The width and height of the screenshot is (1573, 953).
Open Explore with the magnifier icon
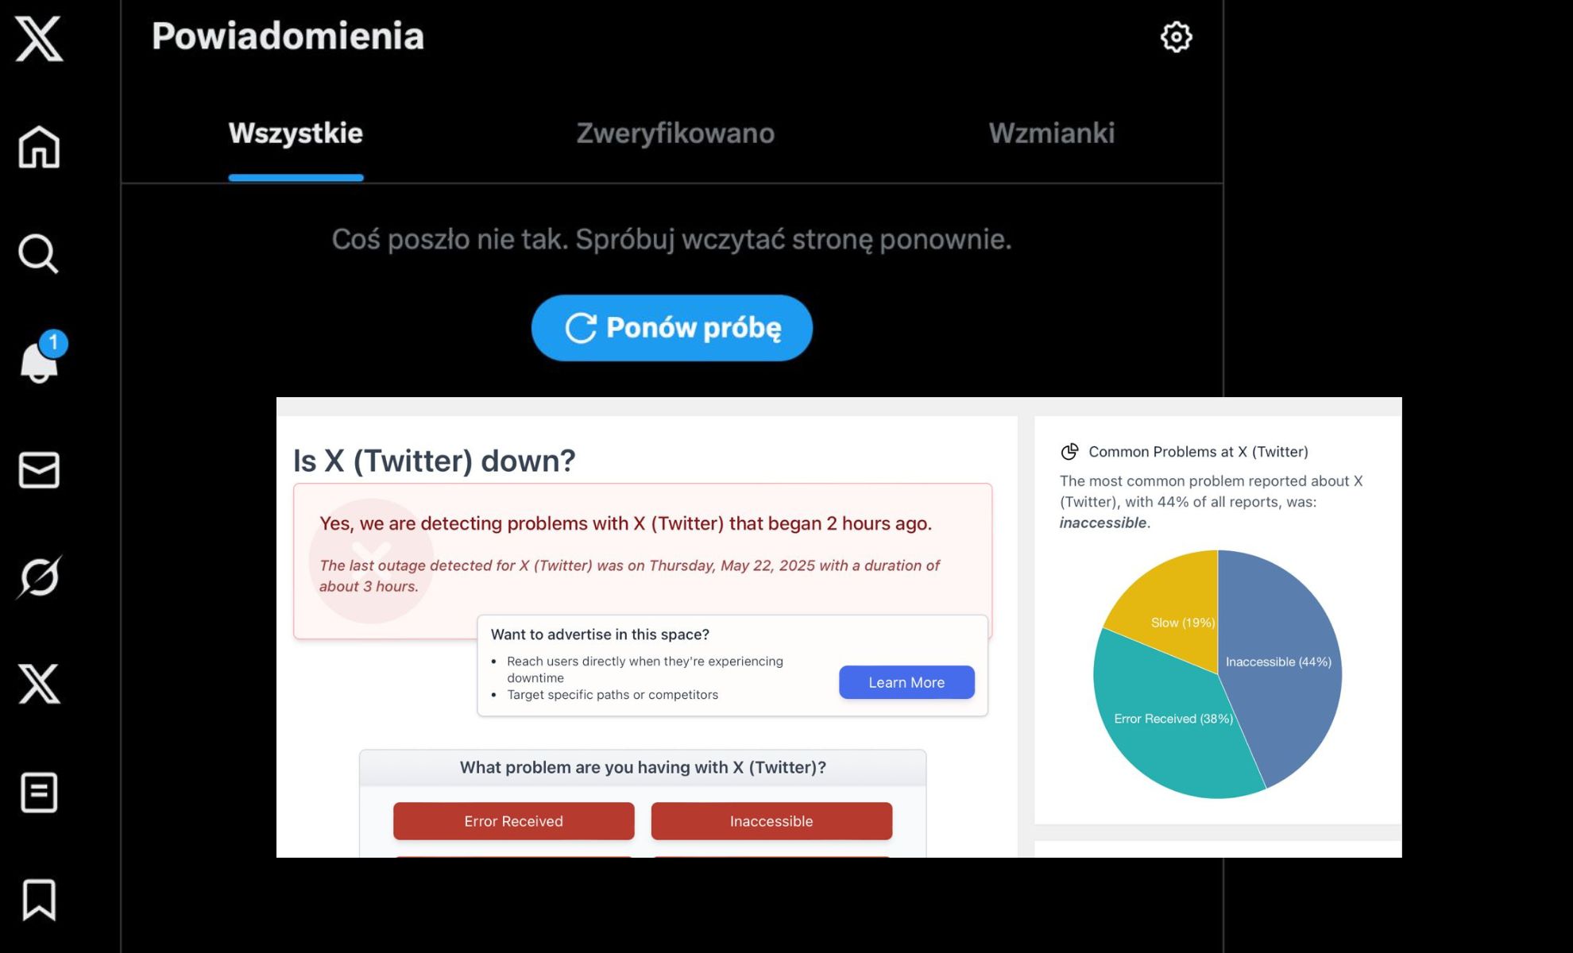38,254
